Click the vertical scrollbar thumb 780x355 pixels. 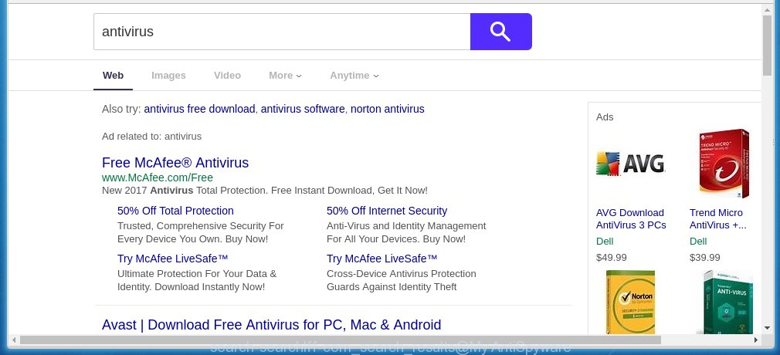pos(767,46)
